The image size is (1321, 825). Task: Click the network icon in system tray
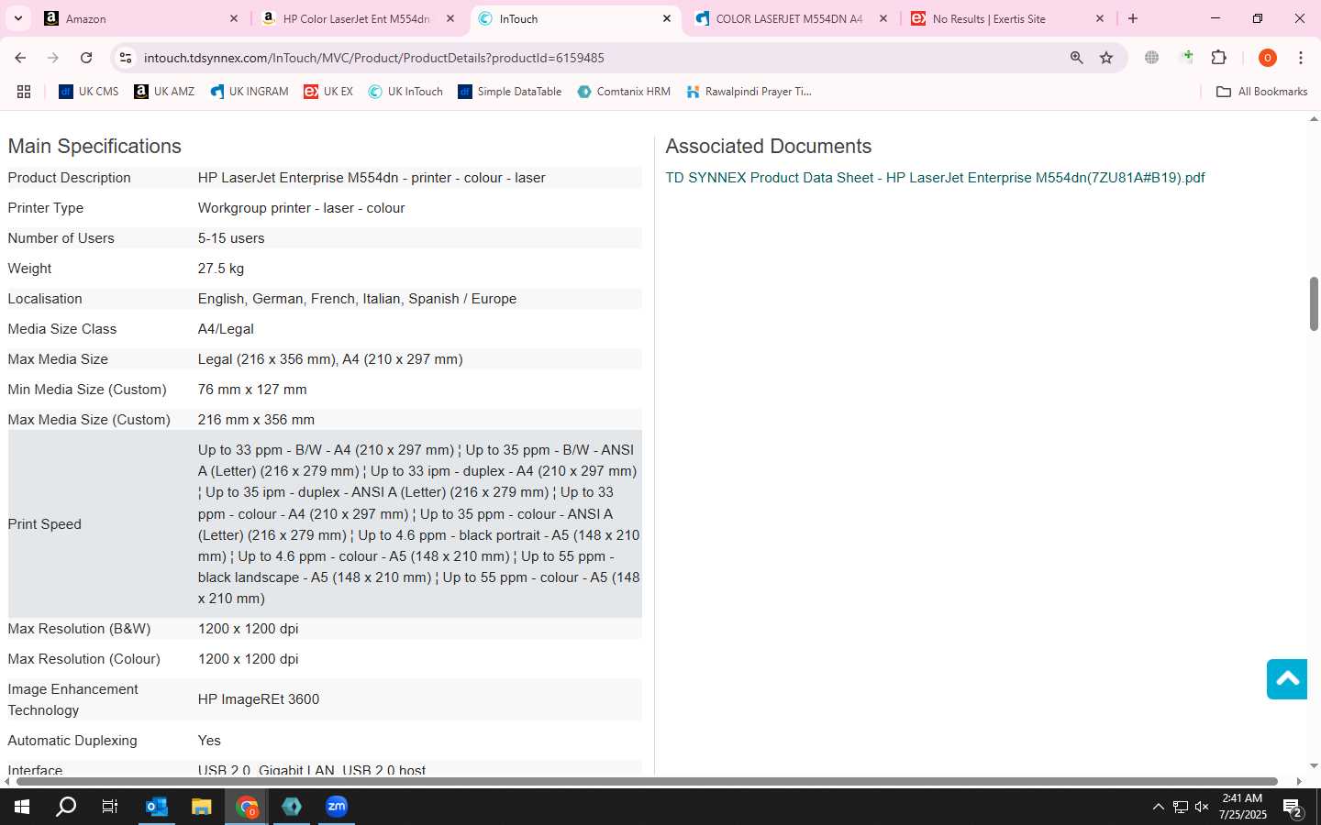[1181, 807]
